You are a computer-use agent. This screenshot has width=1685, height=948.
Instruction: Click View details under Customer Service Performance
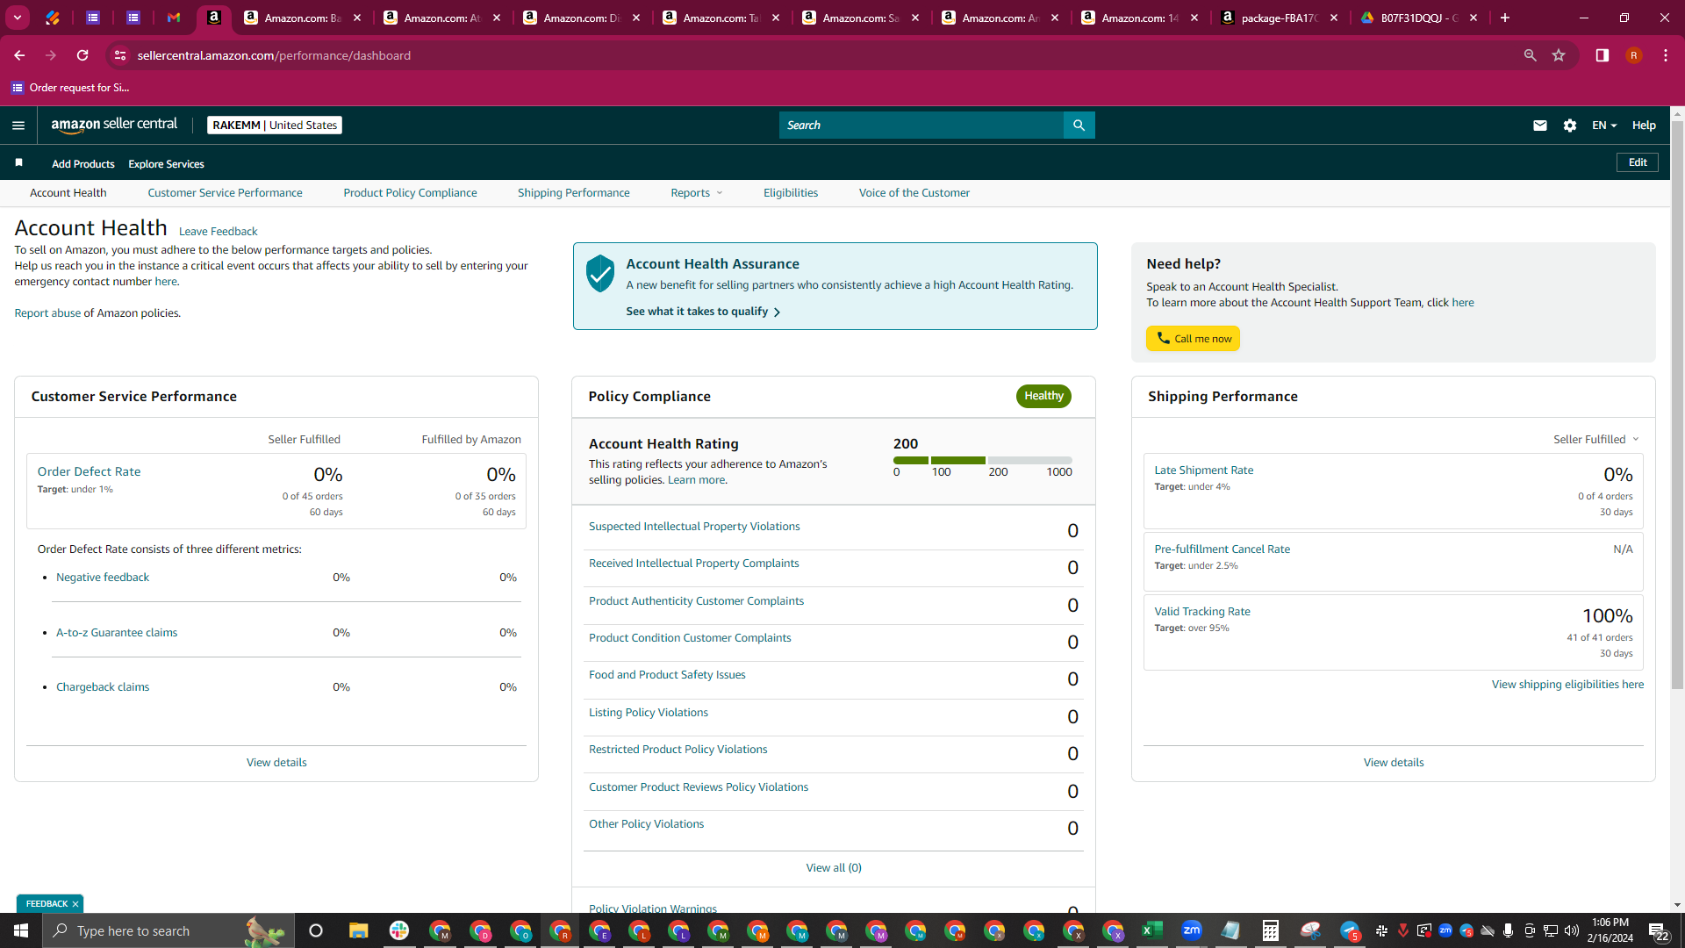click(x=276, y=763)
